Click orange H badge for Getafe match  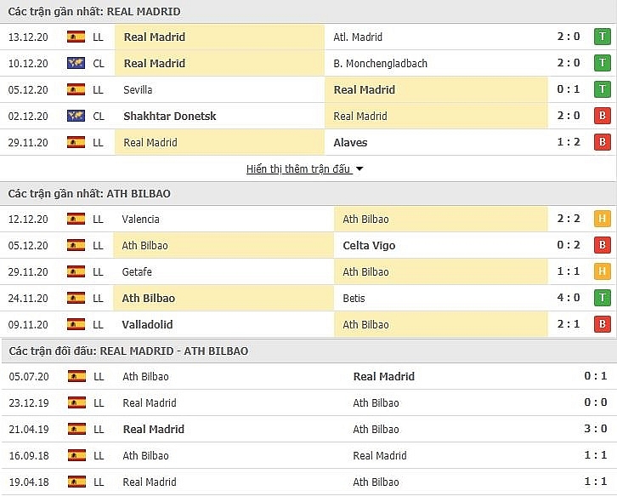[x=603, y=271]
